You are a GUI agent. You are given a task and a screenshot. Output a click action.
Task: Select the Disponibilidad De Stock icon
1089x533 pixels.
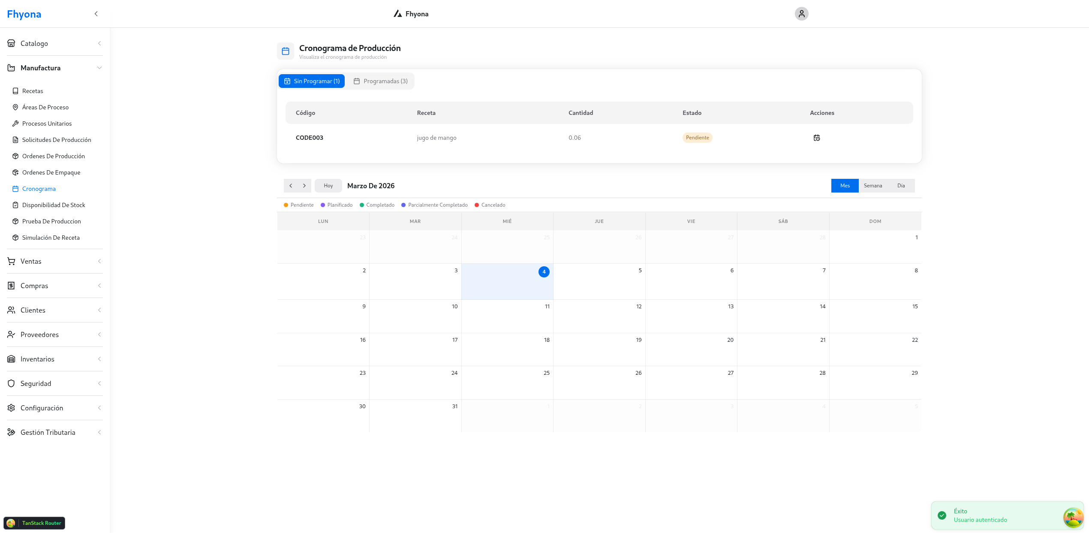[x=15, y=205]
